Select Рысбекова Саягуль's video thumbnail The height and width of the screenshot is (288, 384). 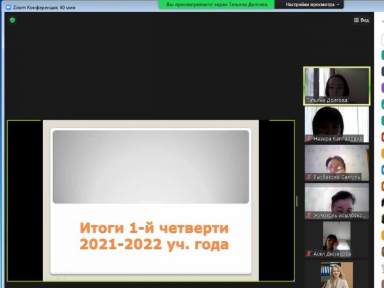(337, 159)
